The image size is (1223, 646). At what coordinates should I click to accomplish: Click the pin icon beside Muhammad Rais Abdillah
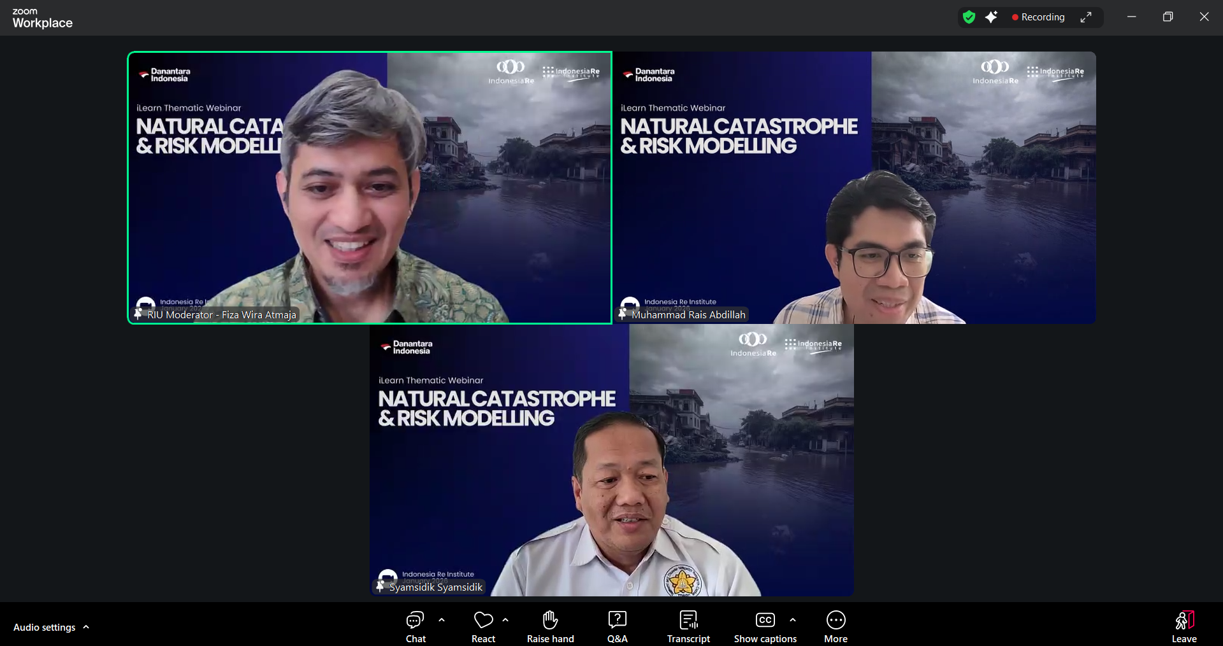622,314
